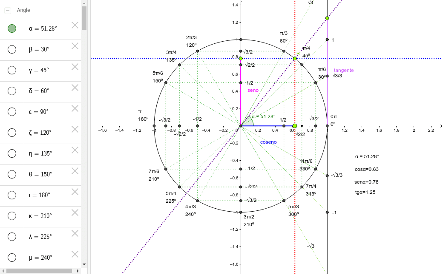The image size is (443, 275).
Task: Select the green point on the tangent line
Action: click(x=327, y=18)
